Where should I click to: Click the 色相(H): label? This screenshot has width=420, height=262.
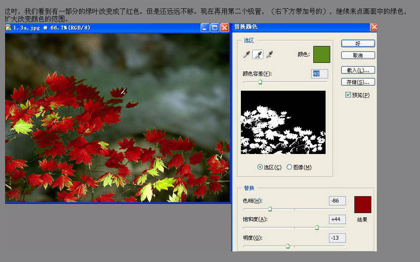pyautogui.click(x=253, y=201)
